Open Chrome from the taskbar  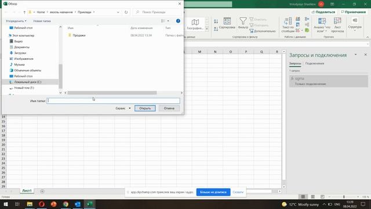pyautogui.click(x=66, y=204)
